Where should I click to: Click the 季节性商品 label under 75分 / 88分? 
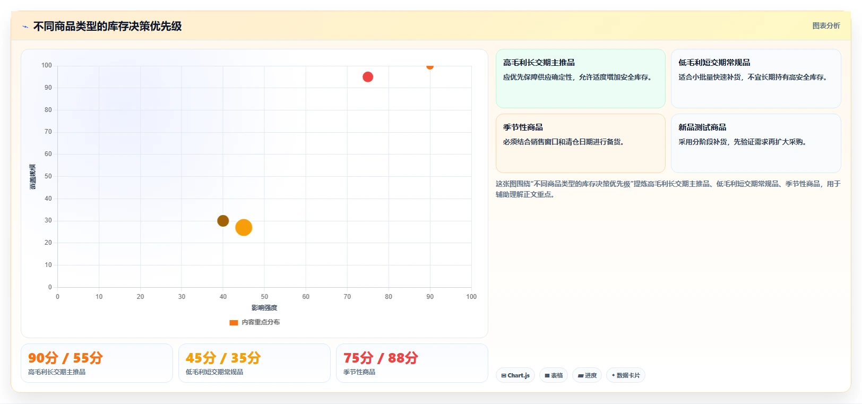pyautogui.click(x=359, y=372)
